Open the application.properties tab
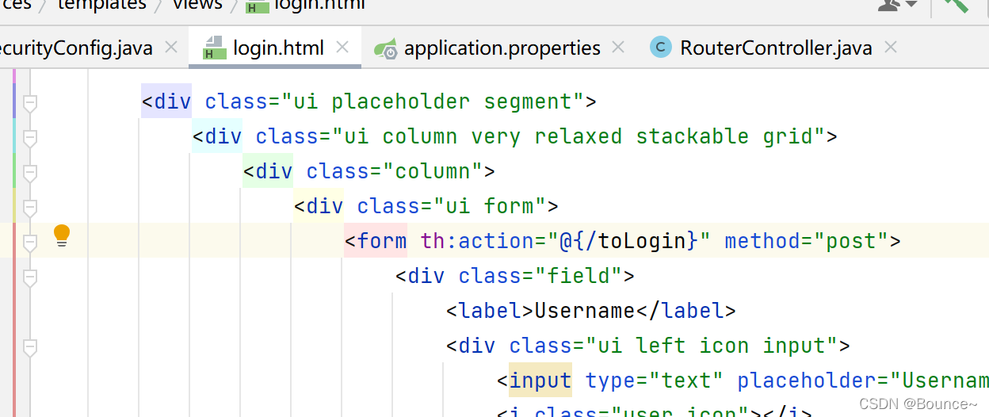Screen dimensions: 989x417 coord(502,48)
